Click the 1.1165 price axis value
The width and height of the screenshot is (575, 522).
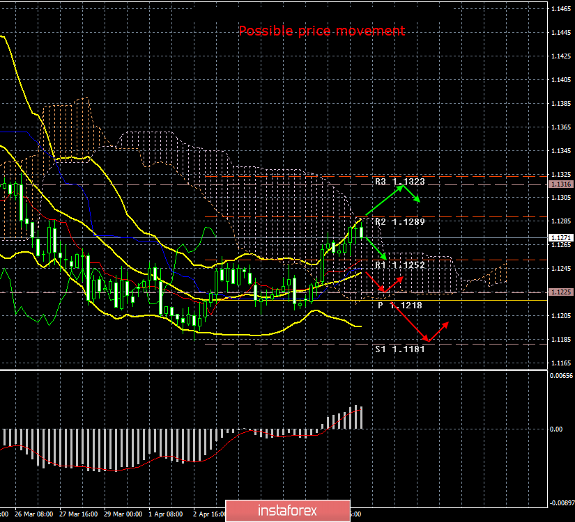tap(561, 363)
